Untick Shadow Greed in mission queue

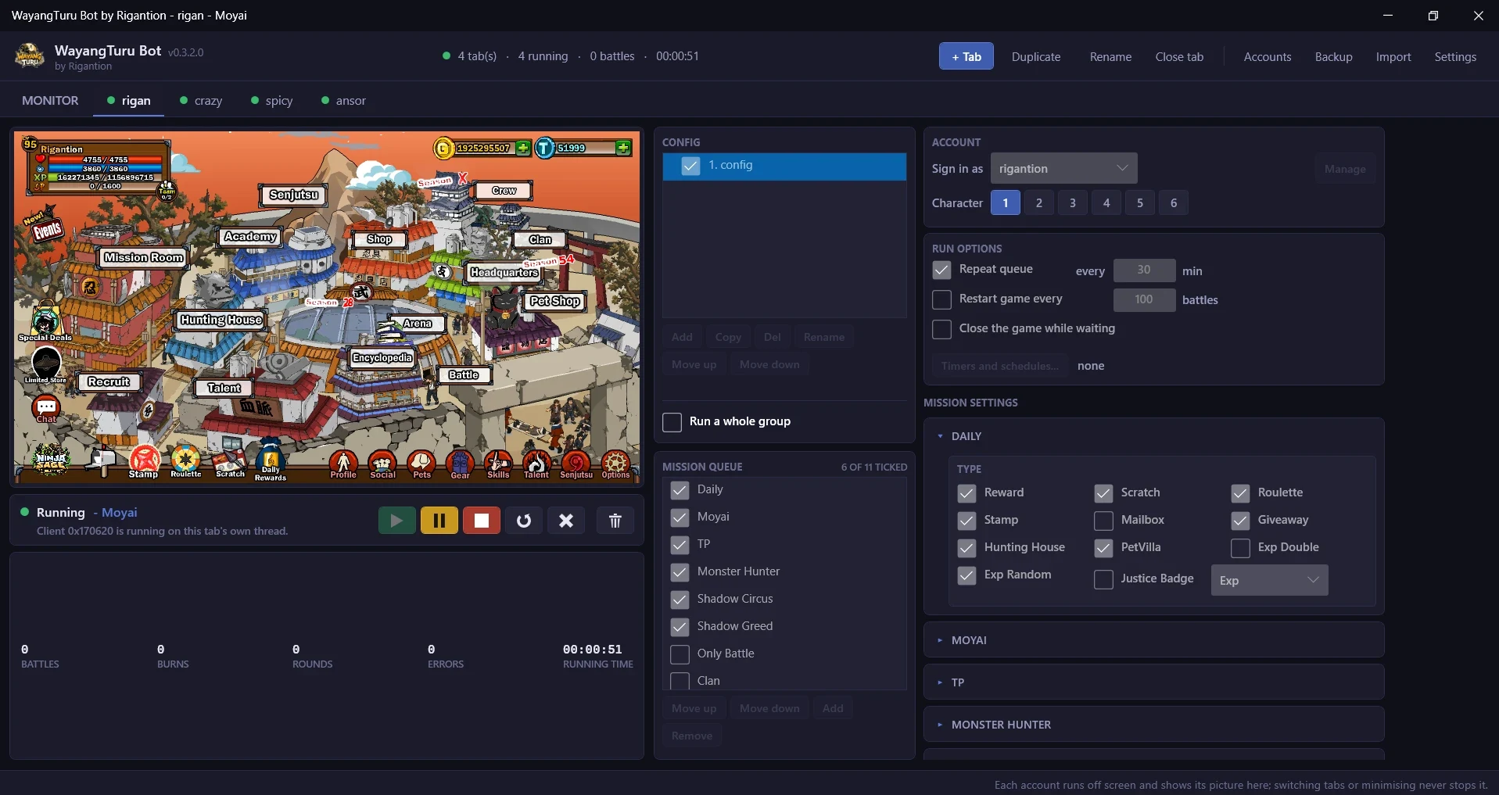click(x=680, y=627)
